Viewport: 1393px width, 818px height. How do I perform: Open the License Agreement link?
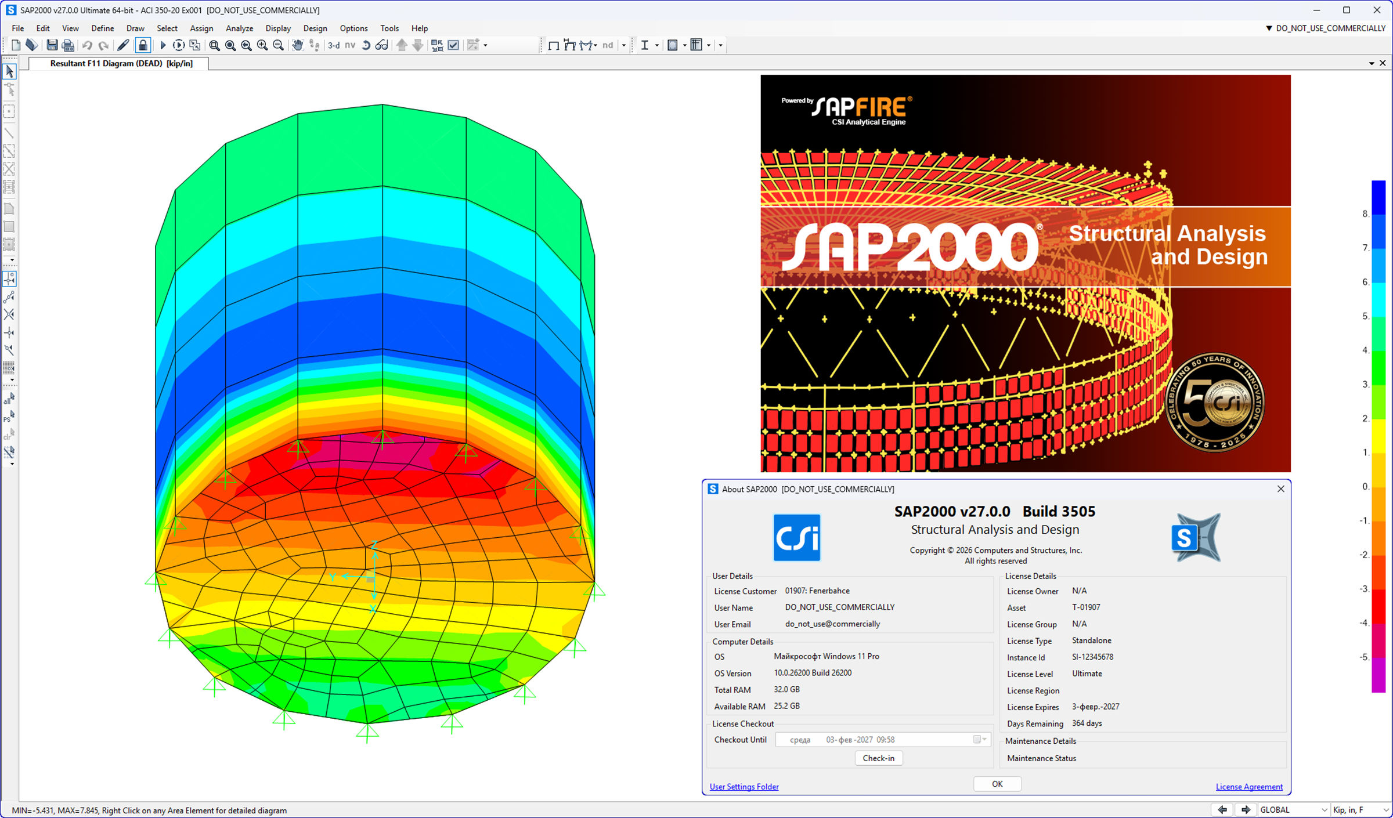1249,787
